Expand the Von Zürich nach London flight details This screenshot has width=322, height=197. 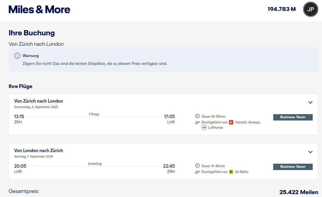(310, 102)
